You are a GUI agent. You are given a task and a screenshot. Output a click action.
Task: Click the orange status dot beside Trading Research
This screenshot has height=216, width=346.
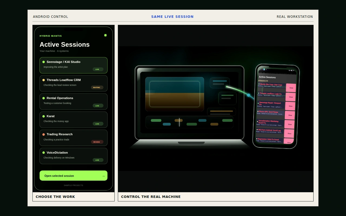pos(44,134)
